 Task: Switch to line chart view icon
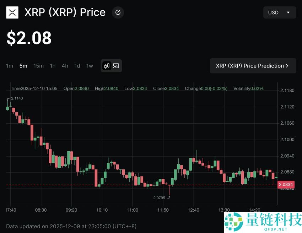point(116,66)
